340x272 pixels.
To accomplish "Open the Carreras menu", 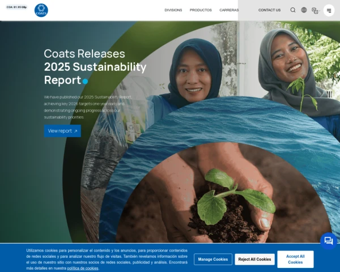I will [x=229, y=10].
